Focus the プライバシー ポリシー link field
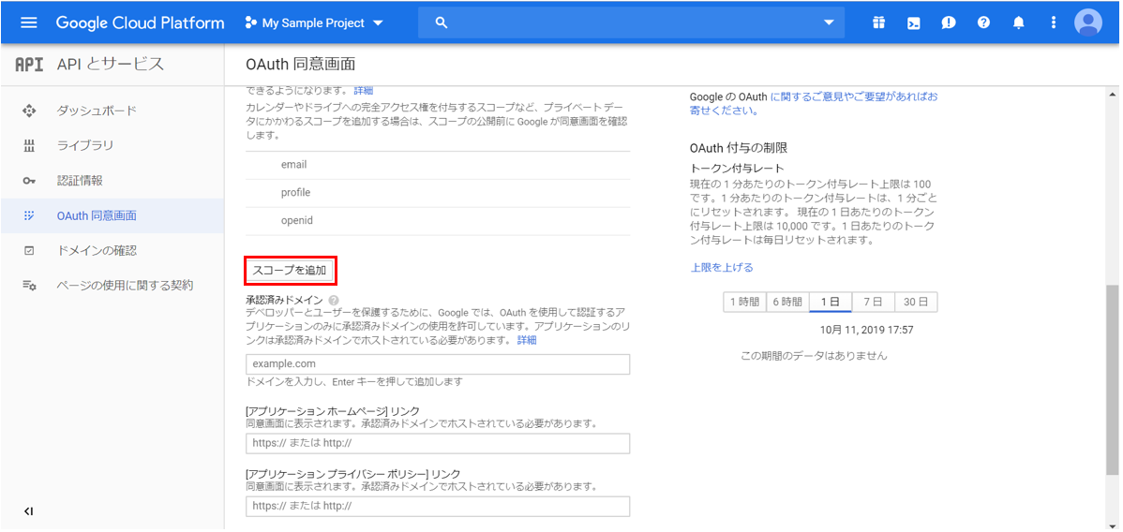 click(x=438, y=506)
